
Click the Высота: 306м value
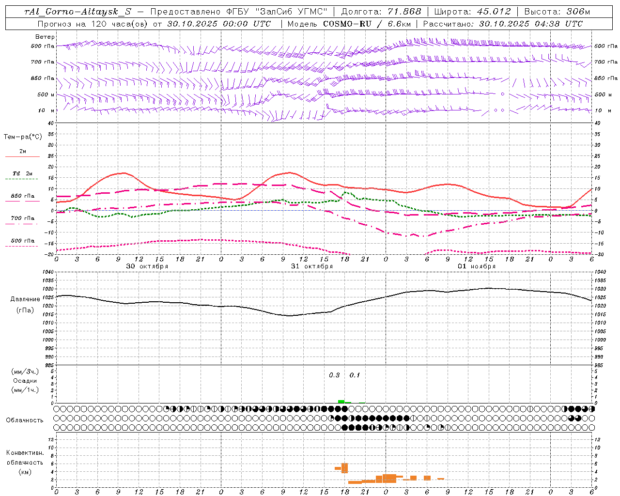tap(557, 12)
